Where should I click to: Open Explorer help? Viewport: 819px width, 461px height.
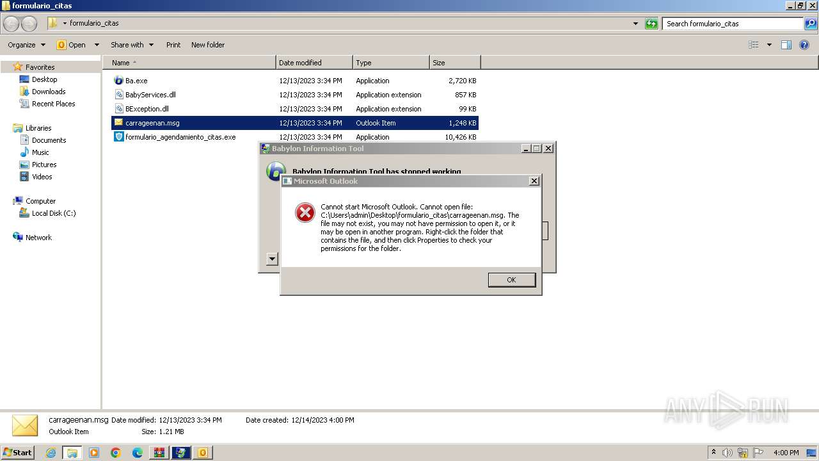[805, 45]
